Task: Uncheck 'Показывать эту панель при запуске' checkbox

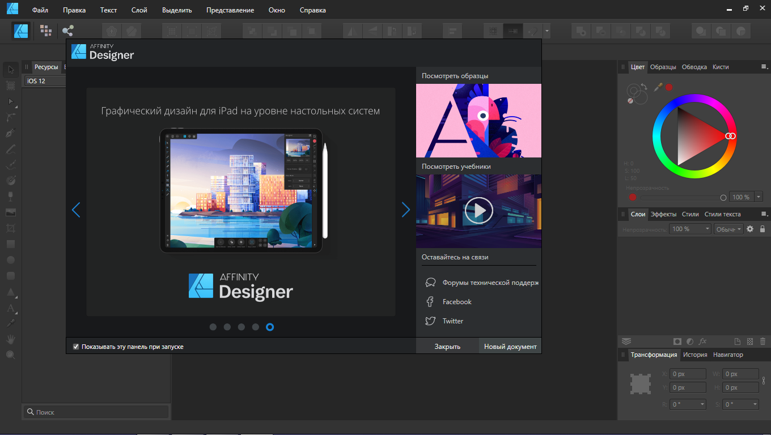Action: (x=76, y=347)
